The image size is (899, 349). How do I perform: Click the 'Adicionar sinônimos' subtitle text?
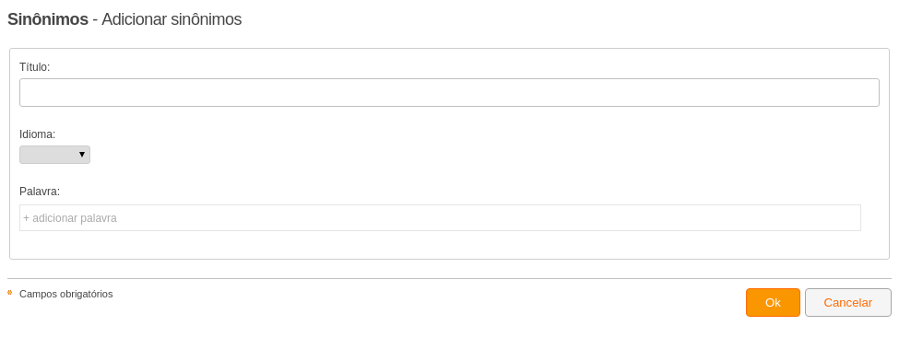[x=172, y=19]
